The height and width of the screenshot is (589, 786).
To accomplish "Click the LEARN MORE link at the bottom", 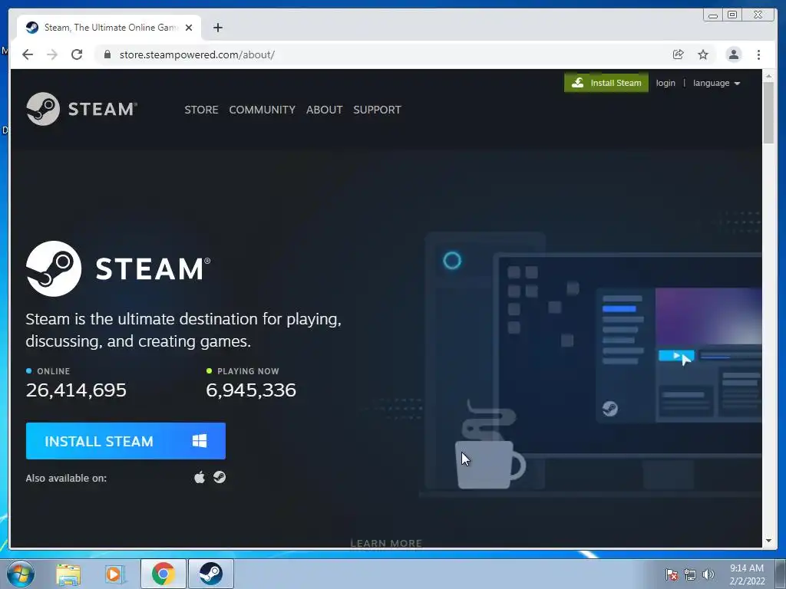I will coord(386,543).
